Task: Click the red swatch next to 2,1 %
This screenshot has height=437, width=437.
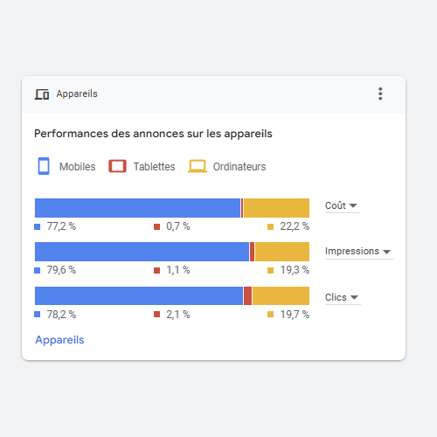Action: point(157,314)
